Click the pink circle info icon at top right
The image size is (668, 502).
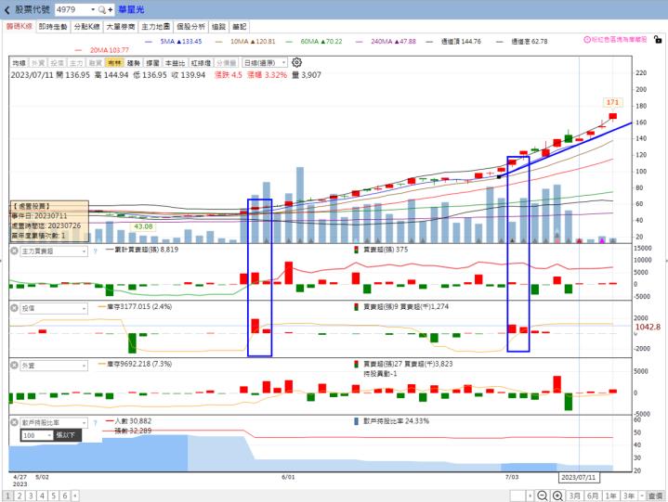[586, 40]
